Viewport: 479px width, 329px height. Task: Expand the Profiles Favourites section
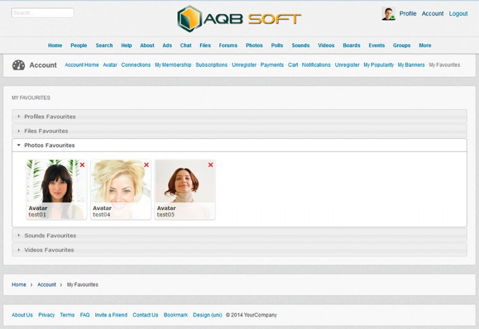(239, 116)
